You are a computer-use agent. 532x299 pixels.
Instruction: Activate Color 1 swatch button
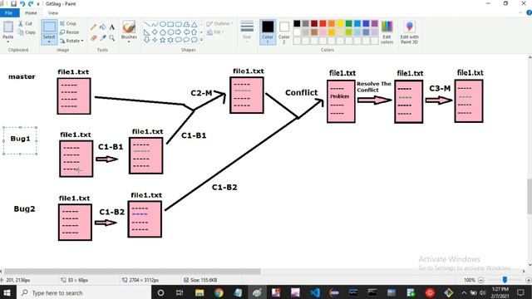(268, 32)
